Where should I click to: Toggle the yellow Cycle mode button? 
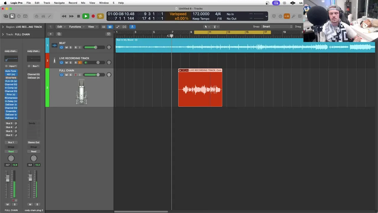[x=100, y=16]
